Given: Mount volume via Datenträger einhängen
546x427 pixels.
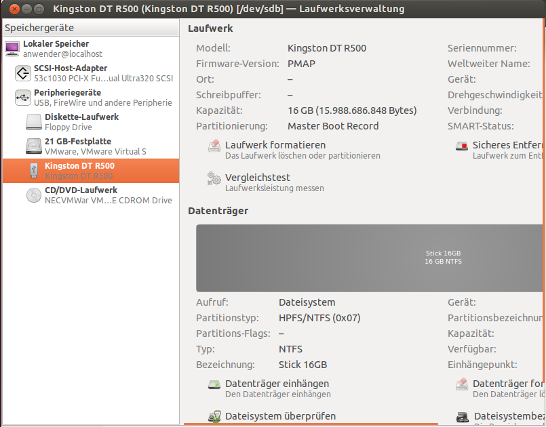Looking at the screenshot, I should 269,388.
